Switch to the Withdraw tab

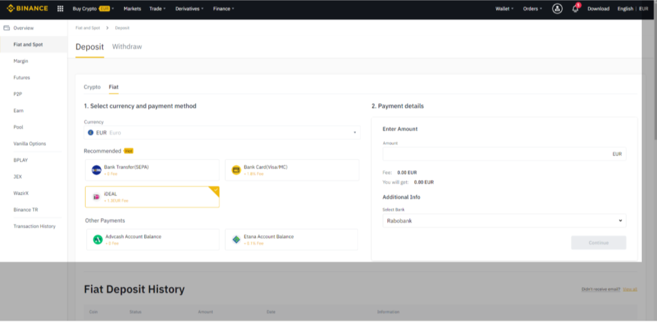(x=127, y=46)
